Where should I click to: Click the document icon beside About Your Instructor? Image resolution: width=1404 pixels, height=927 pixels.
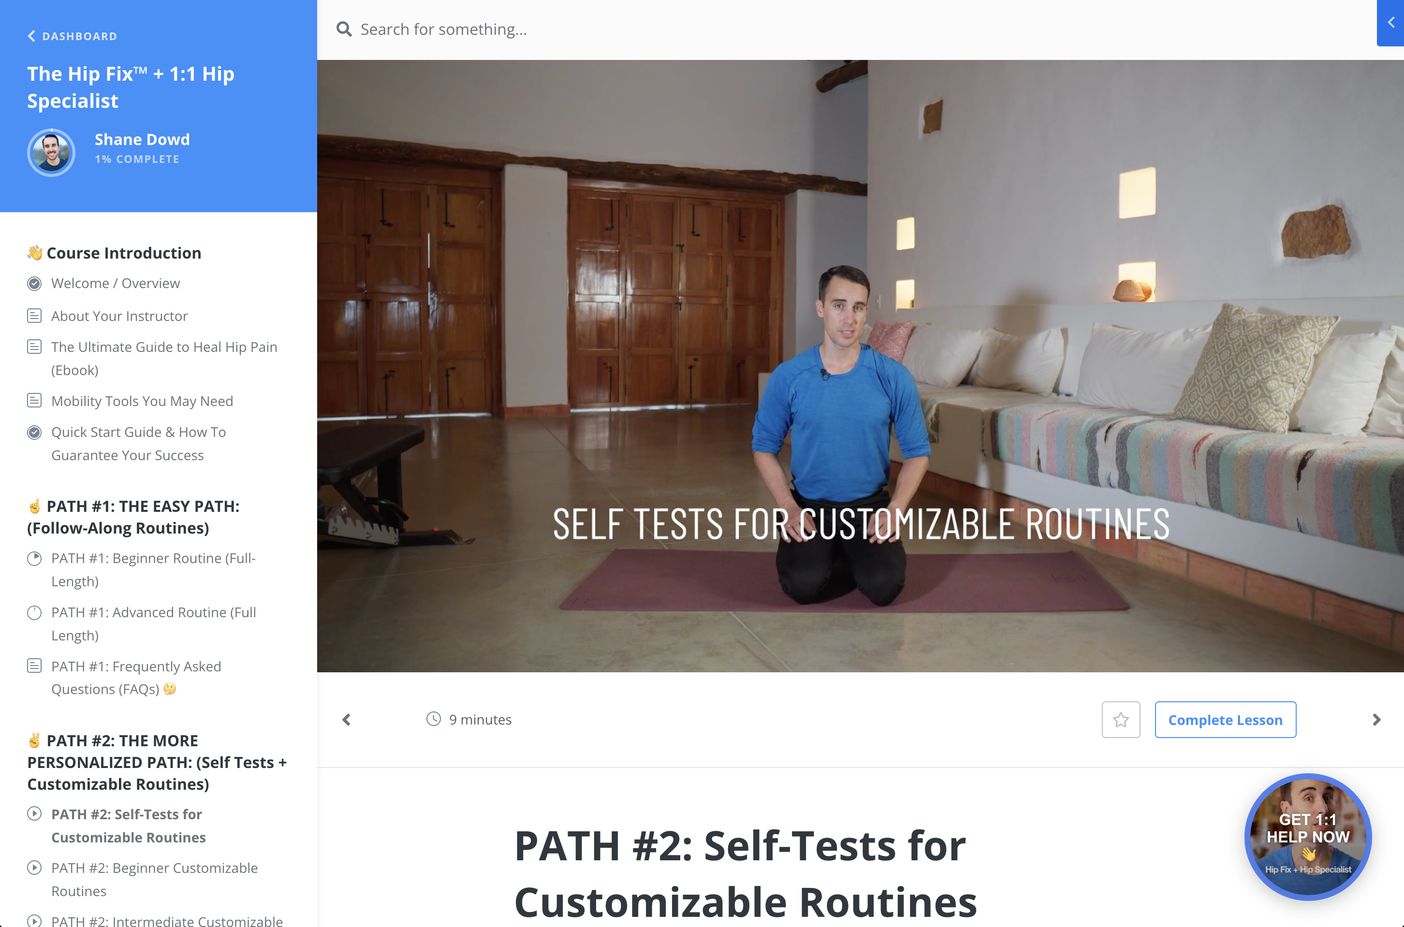pos(34,316)
